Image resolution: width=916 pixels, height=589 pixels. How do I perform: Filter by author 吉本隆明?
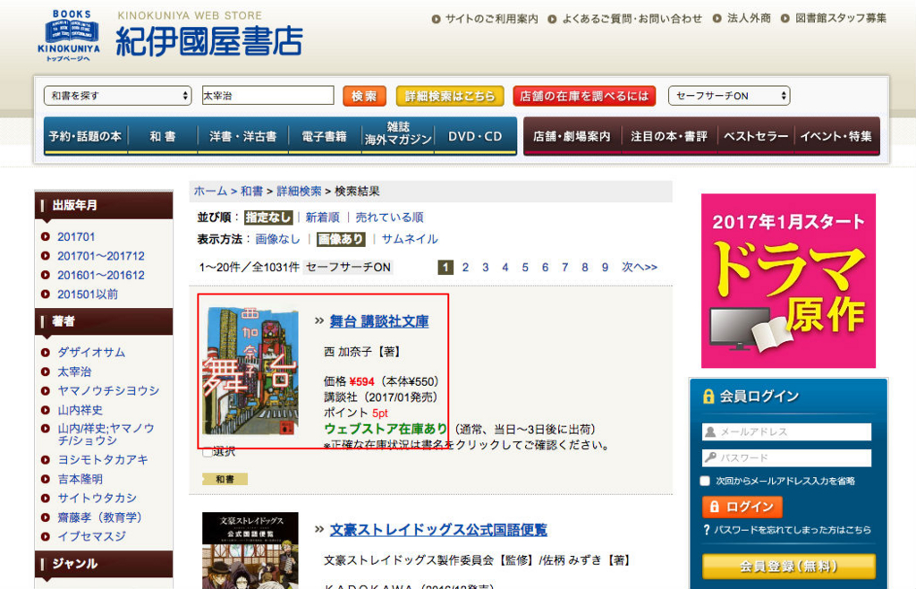[80, 479]
